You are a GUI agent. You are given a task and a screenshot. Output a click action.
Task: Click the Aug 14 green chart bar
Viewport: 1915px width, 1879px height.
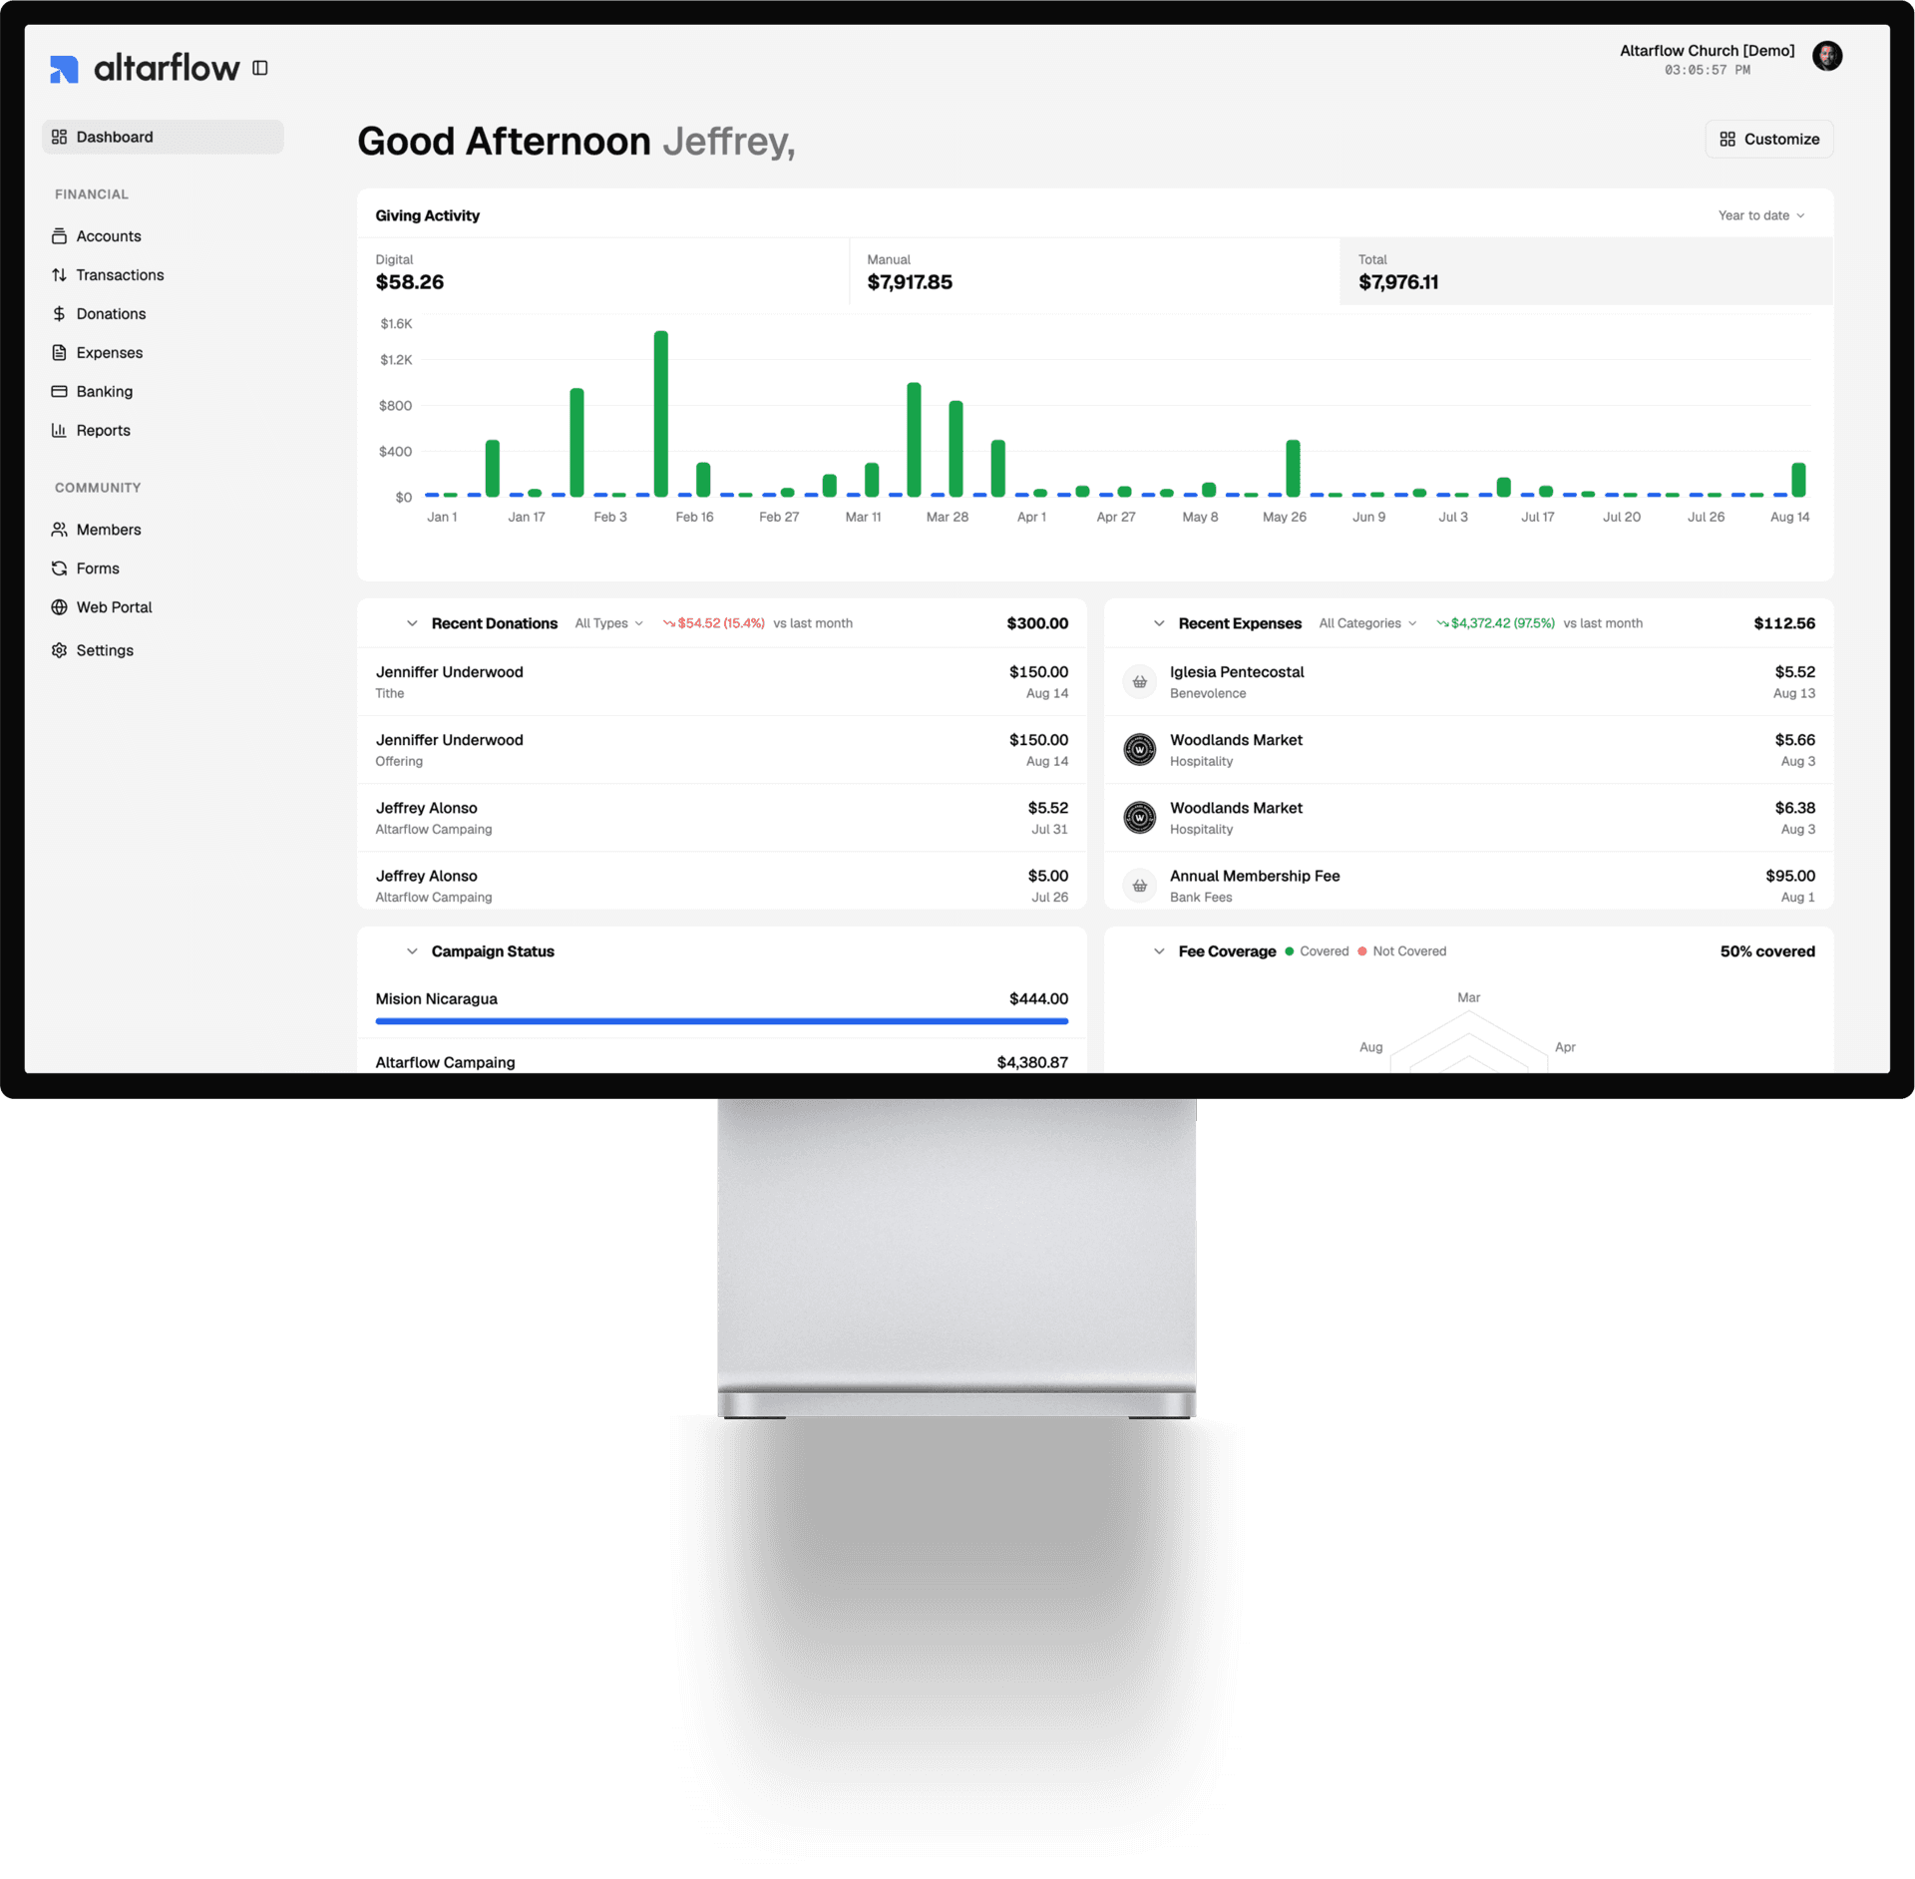click(1798, 480)
